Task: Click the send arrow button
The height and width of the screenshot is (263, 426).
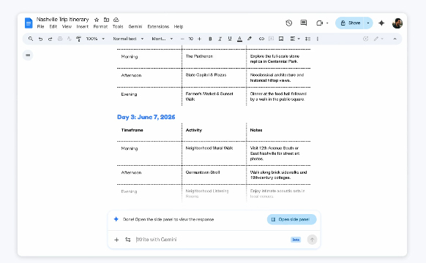Action: 312,240
